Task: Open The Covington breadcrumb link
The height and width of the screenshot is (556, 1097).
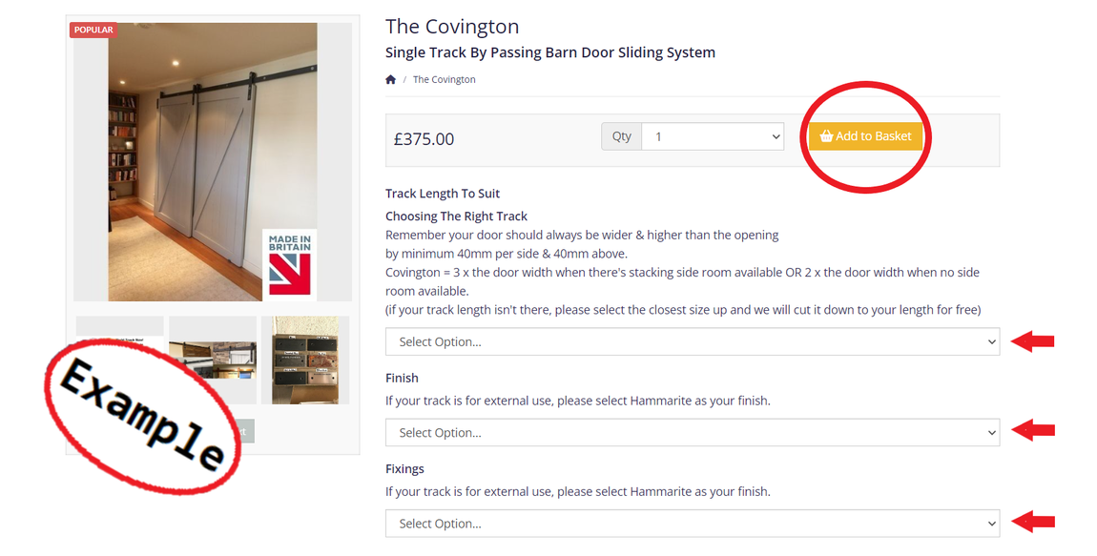Action: 444,79
